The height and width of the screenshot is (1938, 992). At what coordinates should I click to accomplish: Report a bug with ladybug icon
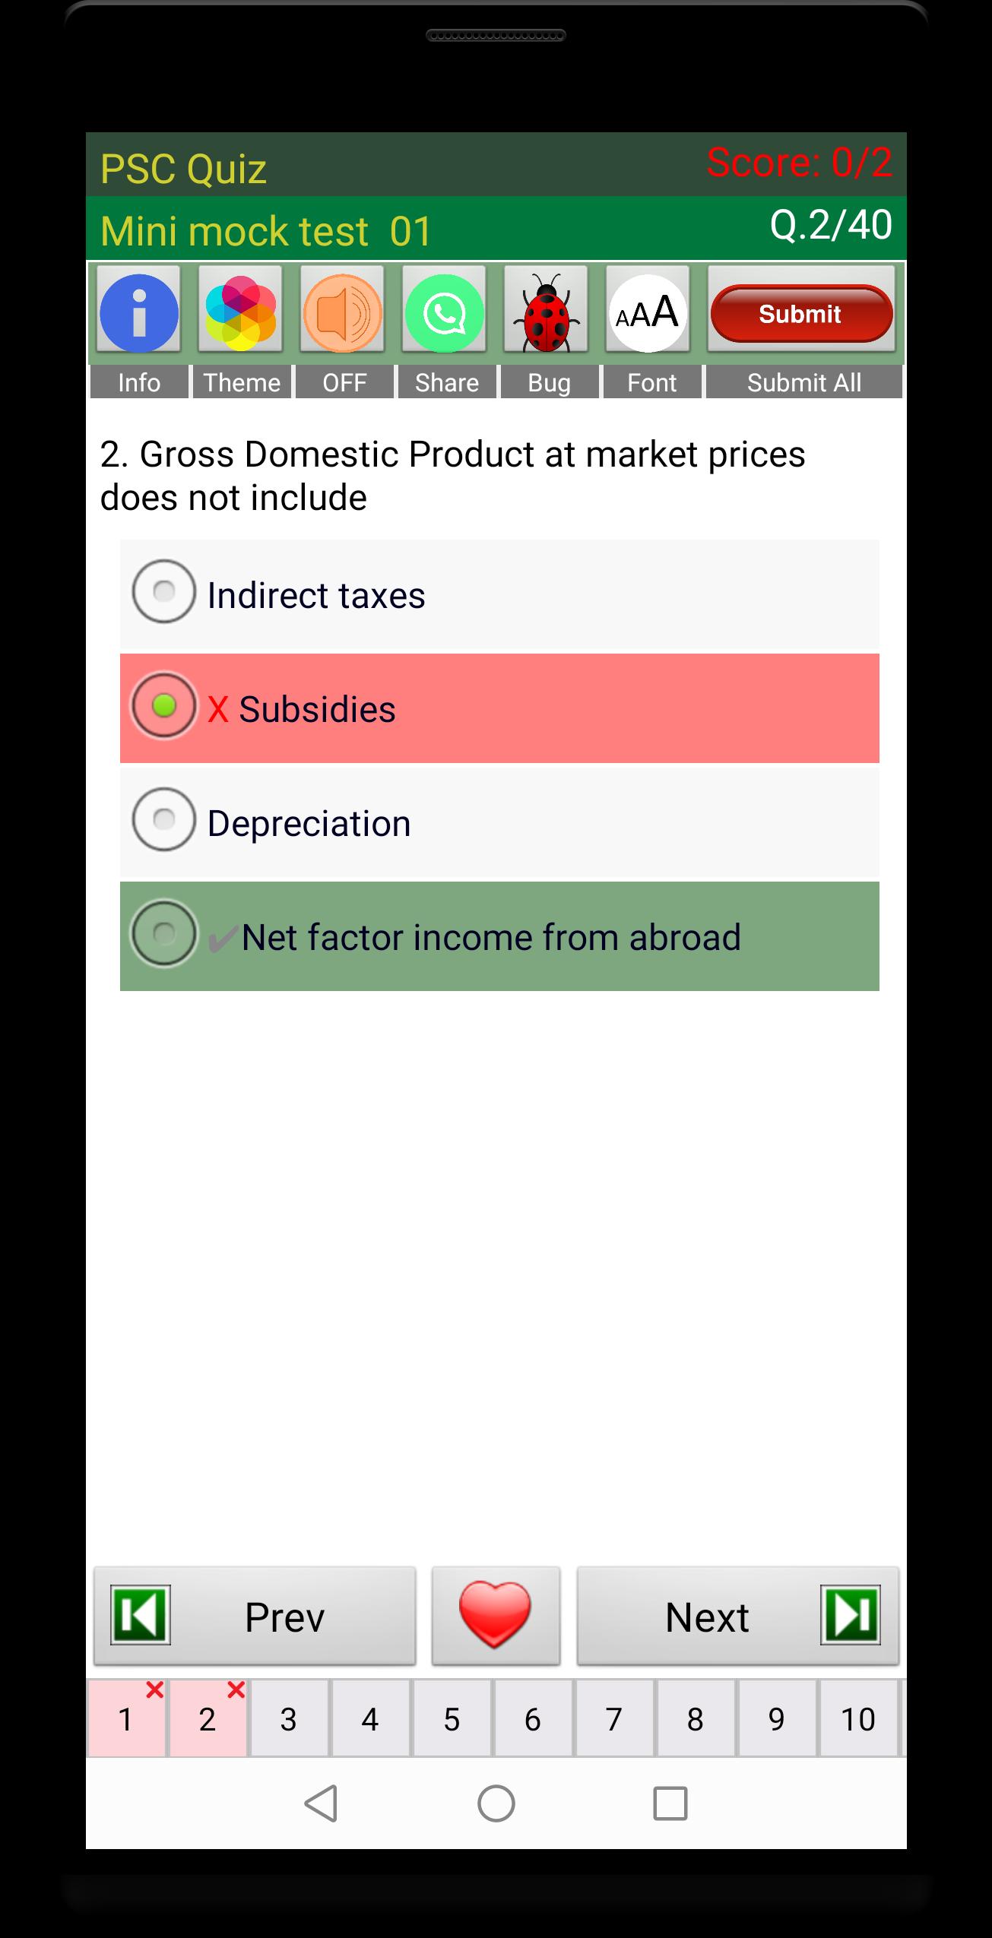[546, 312]
